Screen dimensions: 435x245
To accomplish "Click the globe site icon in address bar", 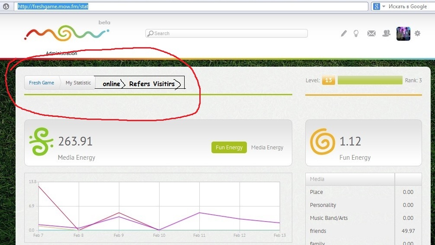I will pos(6,6).
